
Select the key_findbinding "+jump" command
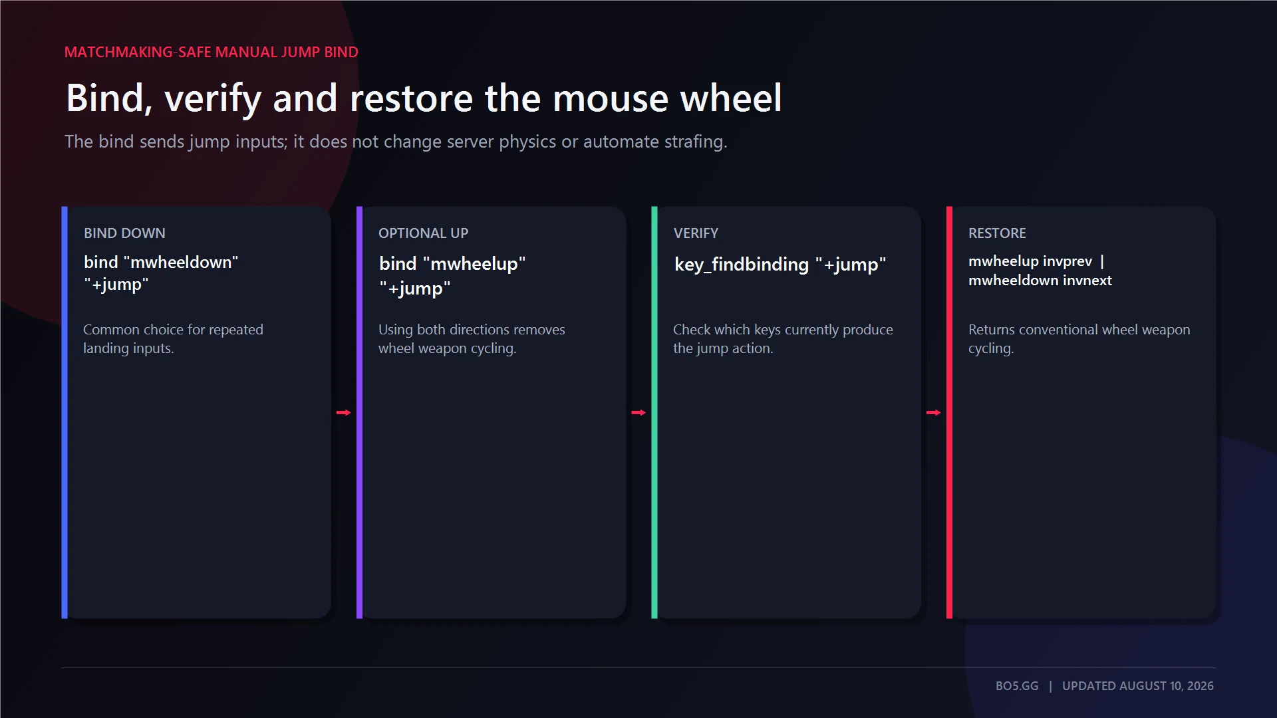point(780,265)
